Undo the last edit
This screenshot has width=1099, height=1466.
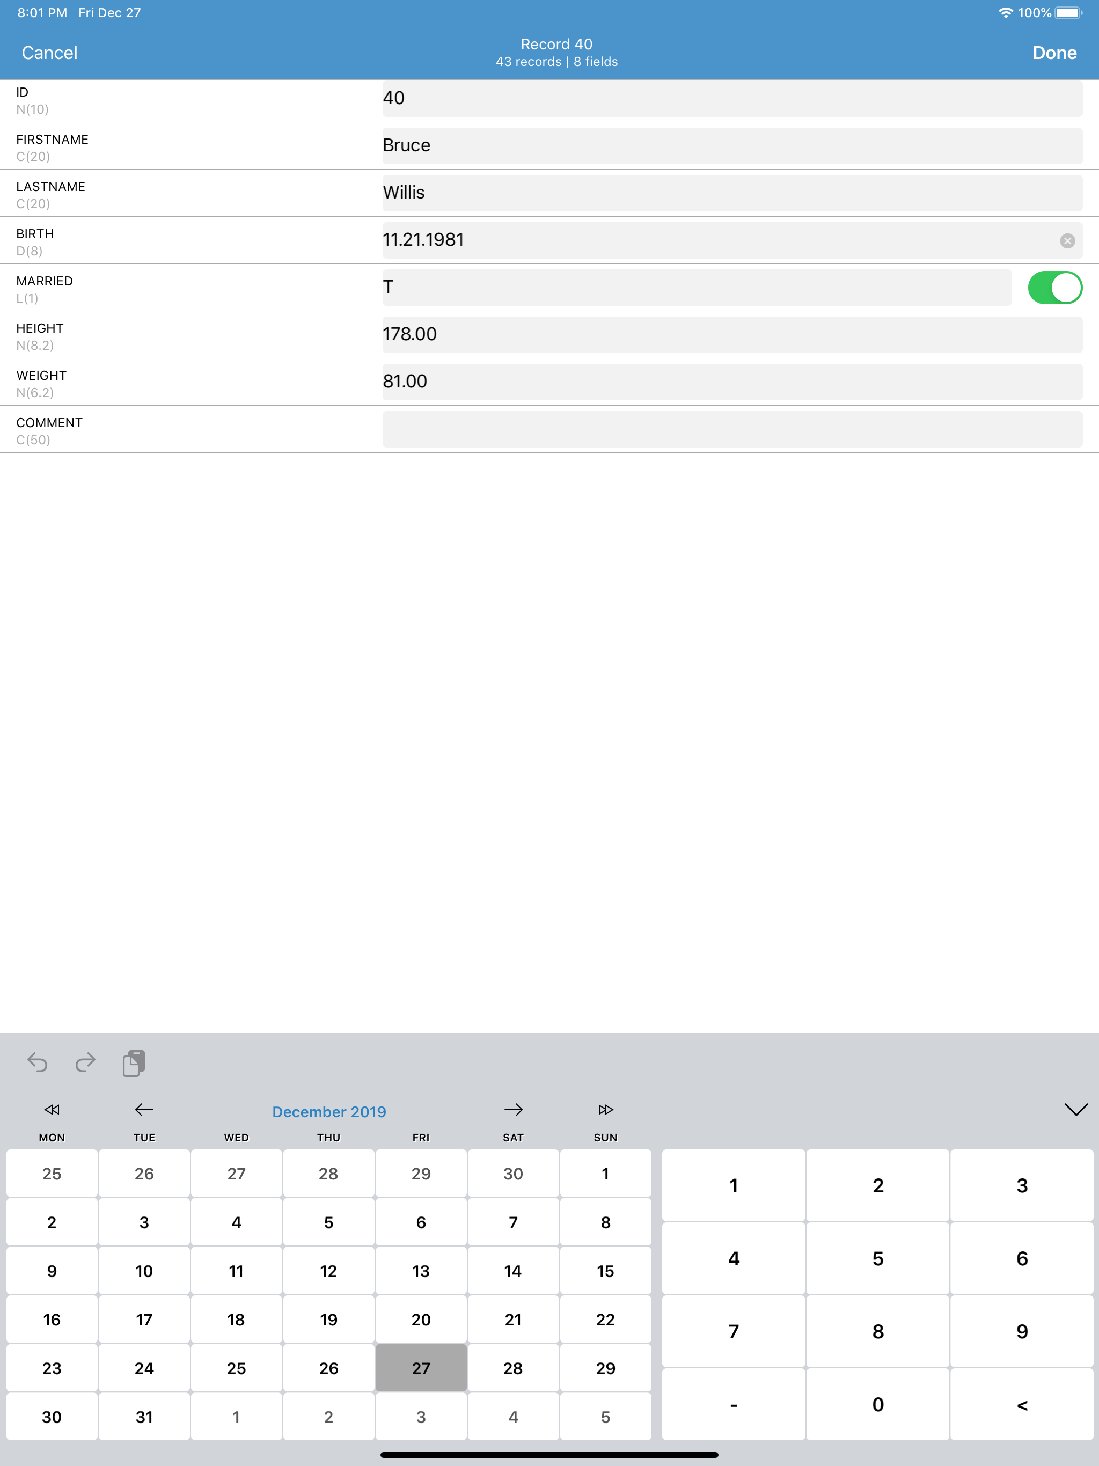38,1064
